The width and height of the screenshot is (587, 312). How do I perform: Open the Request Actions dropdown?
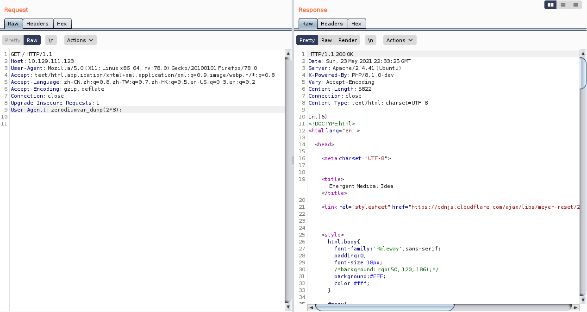[x=81, y=40]
